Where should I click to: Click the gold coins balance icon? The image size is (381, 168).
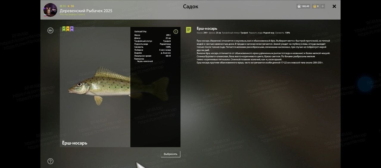click(314, 6)
